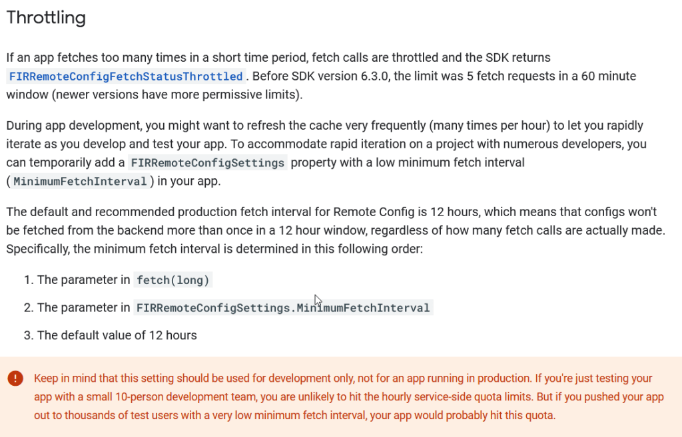The image size is (682, 437).
Task: Click the 'Keep in mind' warning text
Action: coord(59,378)
